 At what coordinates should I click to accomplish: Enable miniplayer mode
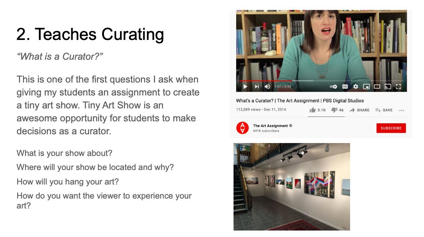pos(366,87)
